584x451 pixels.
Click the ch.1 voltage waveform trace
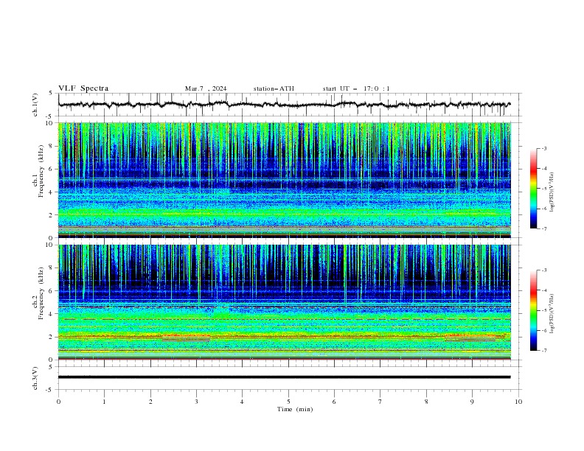(x=284, y=105)
